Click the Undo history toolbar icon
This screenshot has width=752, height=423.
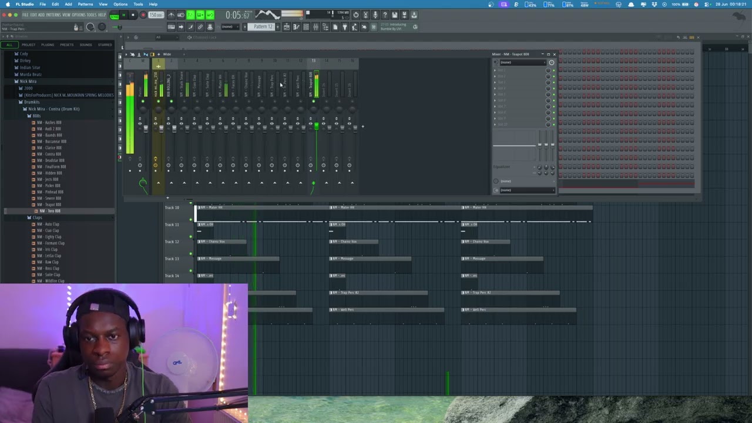pos(355,15)
